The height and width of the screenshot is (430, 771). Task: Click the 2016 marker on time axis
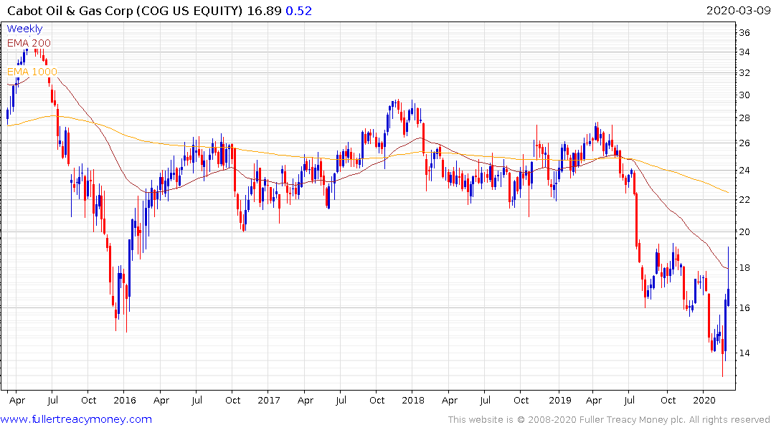pyautogui.click(x=124, y=400)
